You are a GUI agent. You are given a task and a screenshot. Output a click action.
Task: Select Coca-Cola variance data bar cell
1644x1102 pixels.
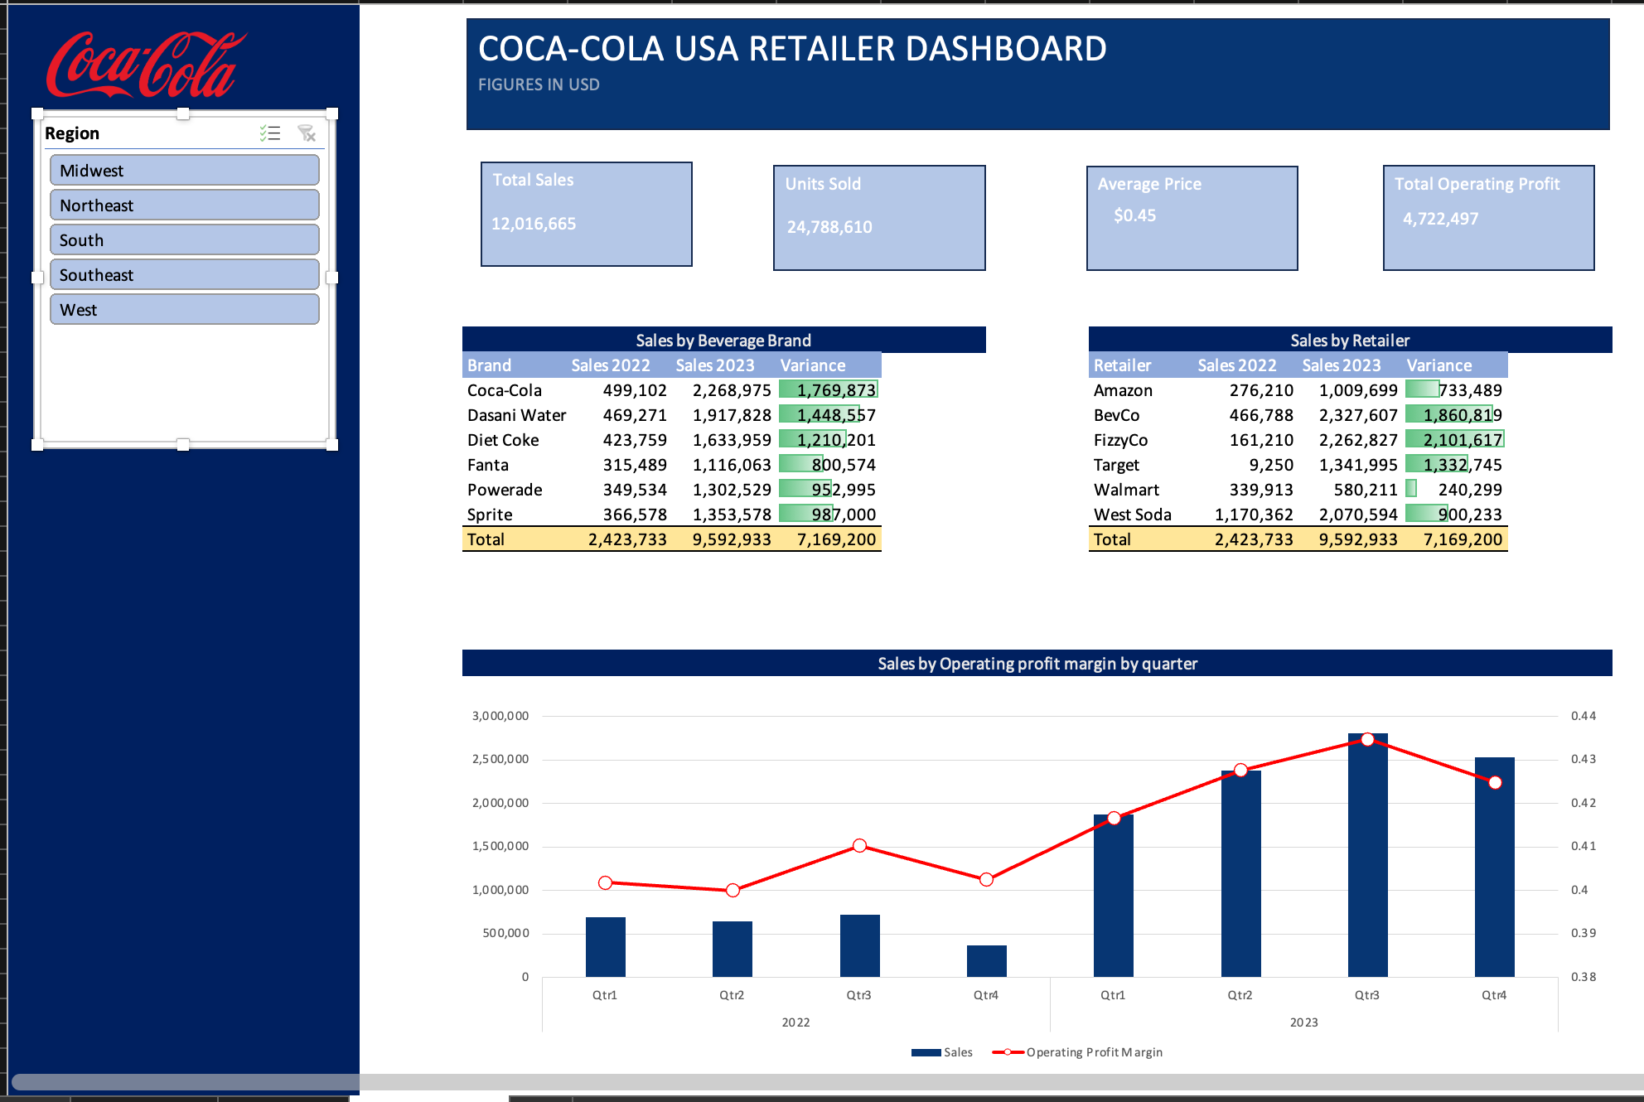tap(829, 390)
